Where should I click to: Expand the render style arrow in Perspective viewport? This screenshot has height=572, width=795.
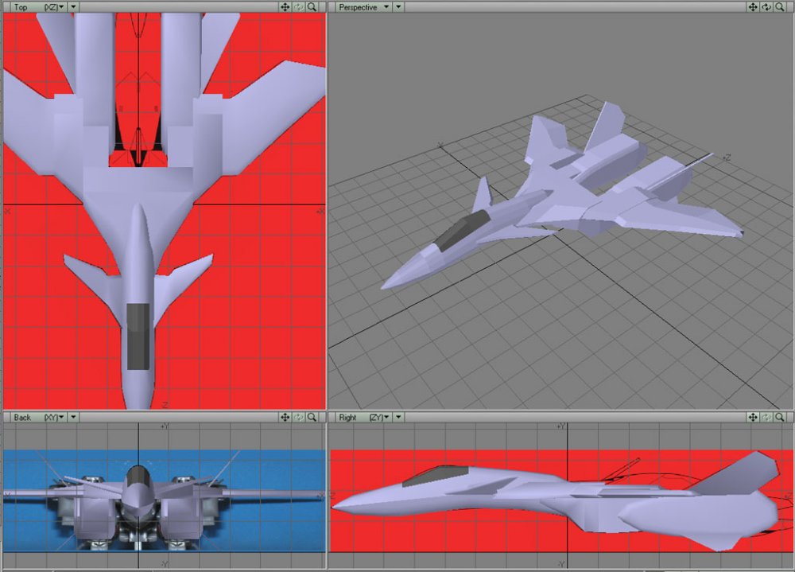399,6
